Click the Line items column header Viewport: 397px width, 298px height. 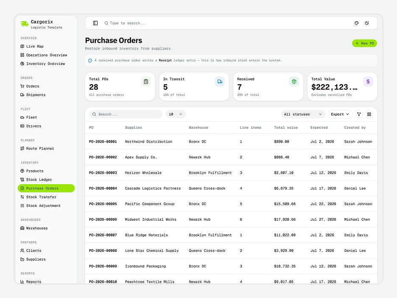tap(251, 128)
